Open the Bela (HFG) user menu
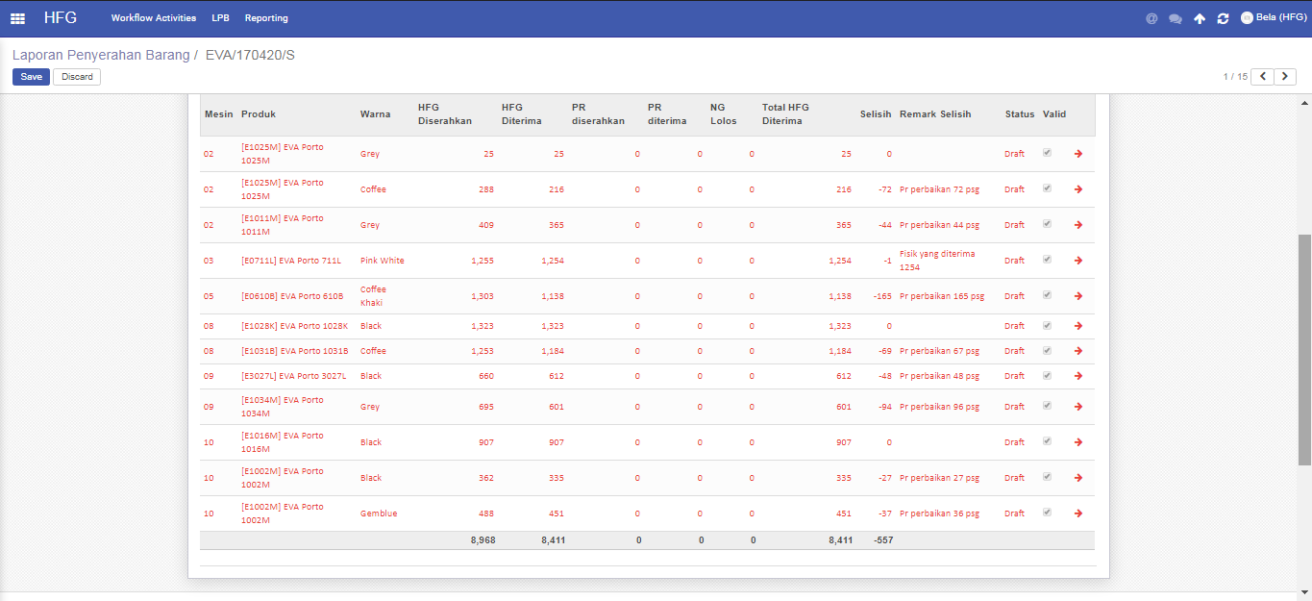The height and width of the screenshot is (601, 1312). (x=1275, y=17)
